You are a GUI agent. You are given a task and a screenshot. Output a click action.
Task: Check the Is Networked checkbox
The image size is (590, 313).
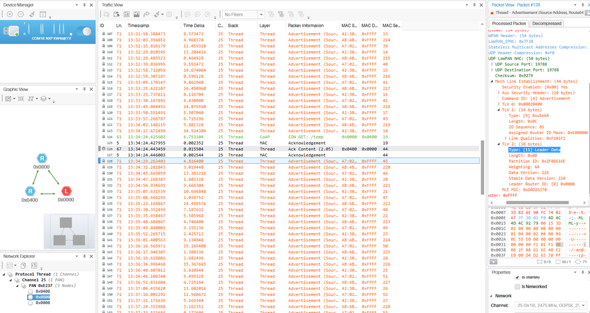click(x=517, y=286)
